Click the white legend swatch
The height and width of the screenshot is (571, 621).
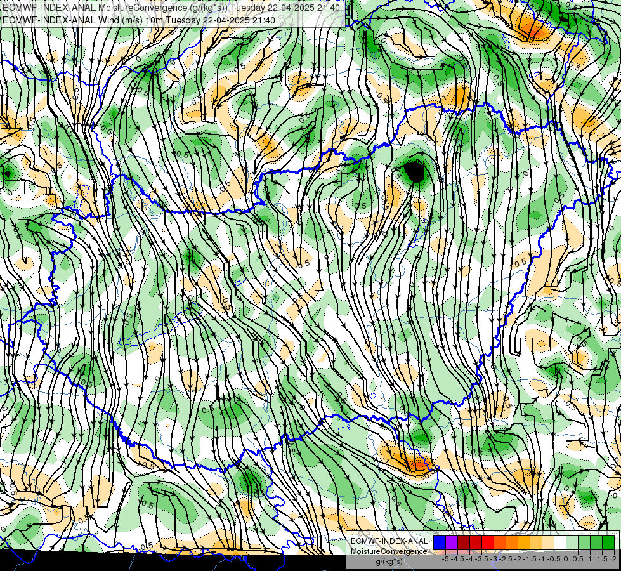click(560, 542)
